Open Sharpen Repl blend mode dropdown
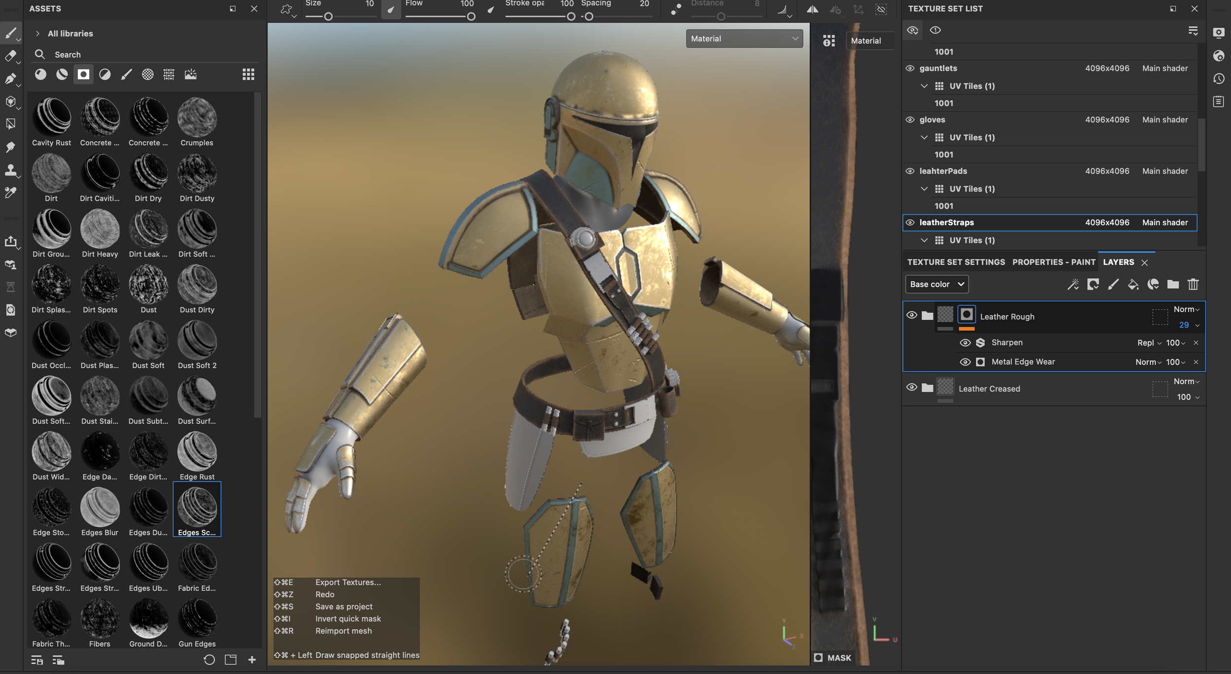The height and width of the screenshot is (674, 1231). (x=1149, y=343)
